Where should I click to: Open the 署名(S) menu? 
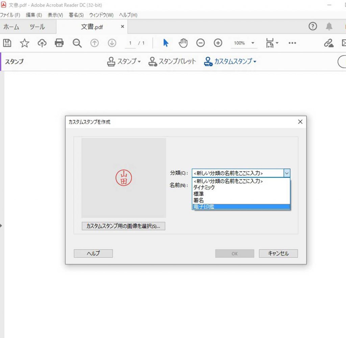[76, 15]
